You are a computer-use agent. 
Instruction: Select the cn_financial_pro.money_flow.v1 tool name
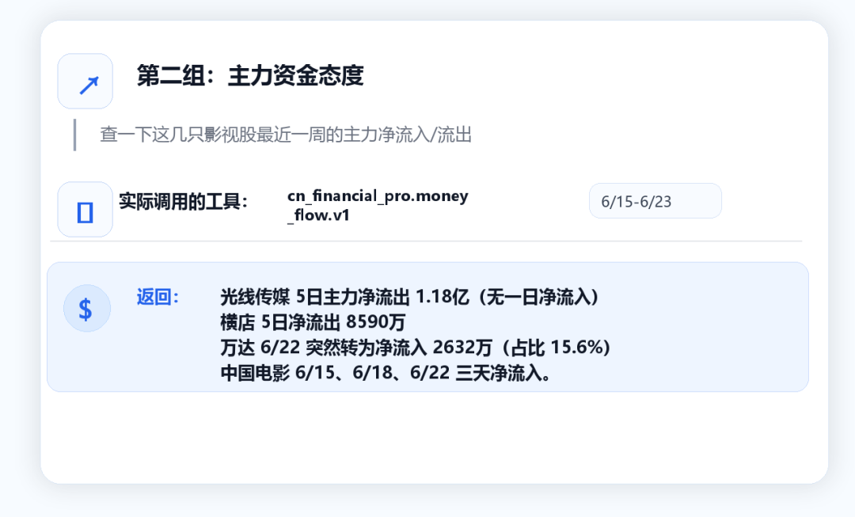(x=378, y=206)
